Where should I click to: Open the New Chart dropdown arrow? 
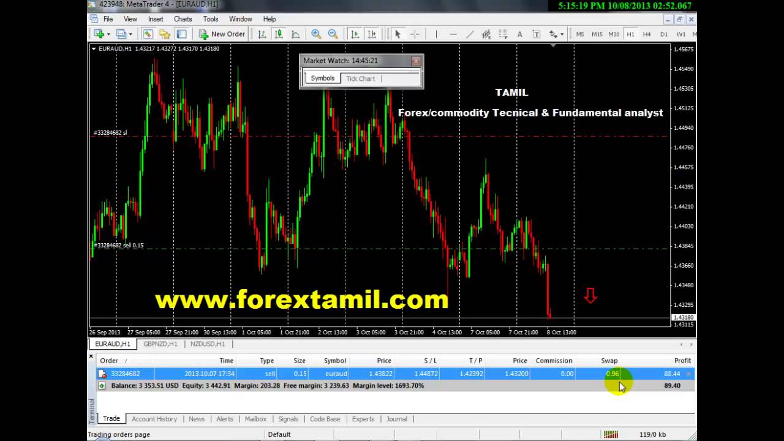click(x=108, y=34)
